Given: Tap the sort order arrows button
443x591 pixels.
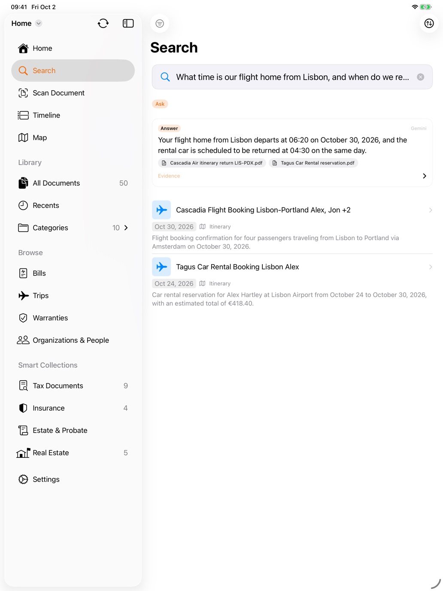Looking at the screenshot, I should pos(429,23).
